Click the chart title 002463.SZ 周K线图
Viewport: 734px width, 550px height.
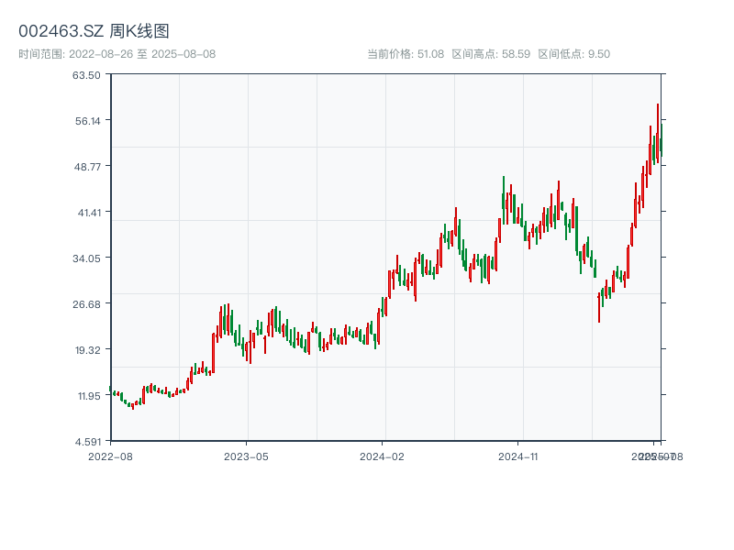click(x=94, y=32)
